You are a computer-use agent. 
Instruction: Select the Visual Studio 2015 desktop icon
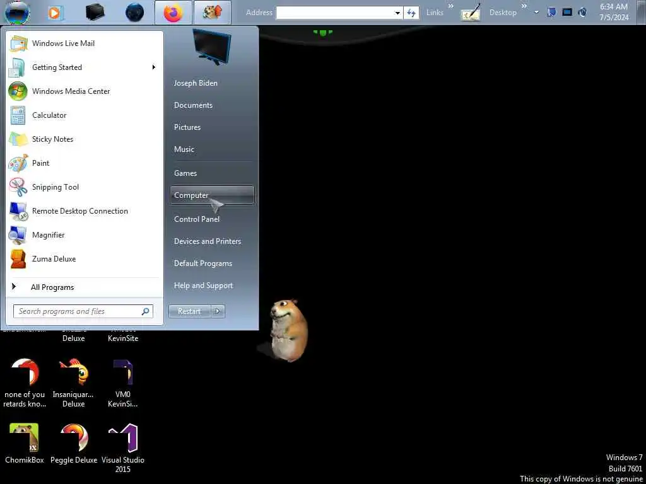tap(123, 448)
